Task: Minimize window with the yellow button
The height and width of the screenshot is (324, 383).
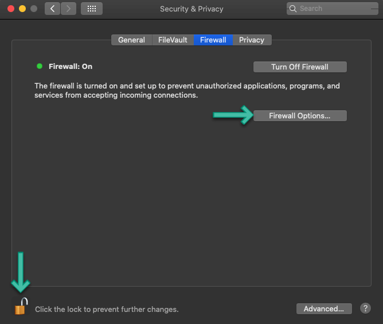Action: coord(22,9)
